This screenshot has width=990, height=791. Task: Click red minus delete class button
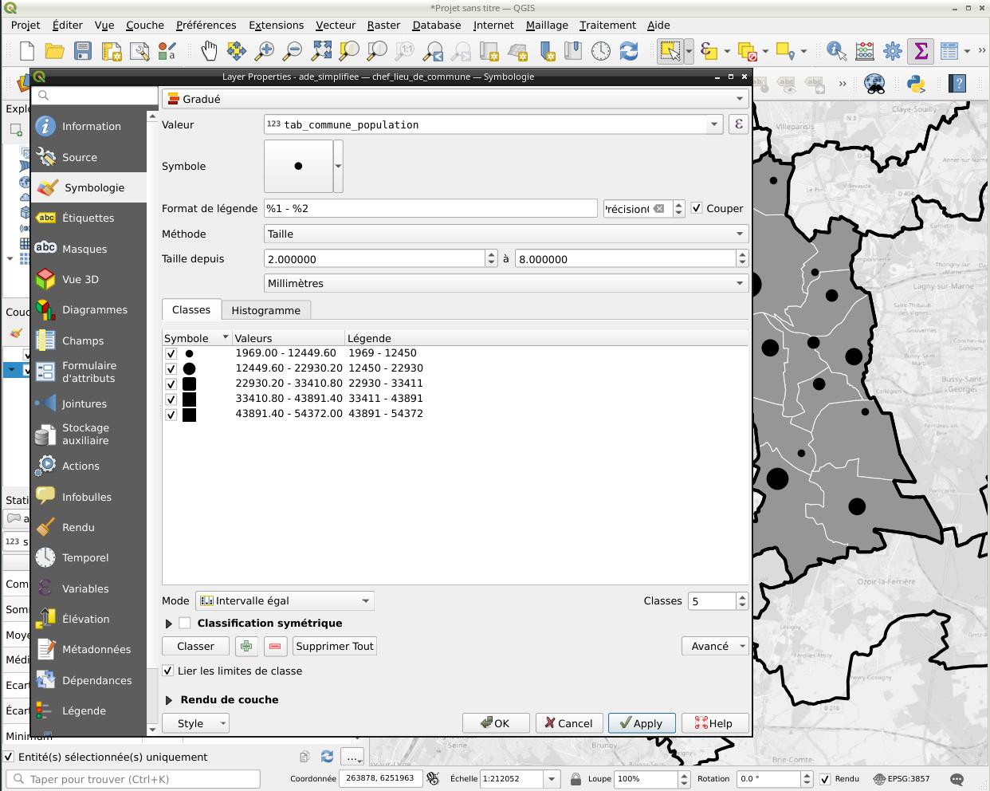pyautogui.click(x=275, y=646)
